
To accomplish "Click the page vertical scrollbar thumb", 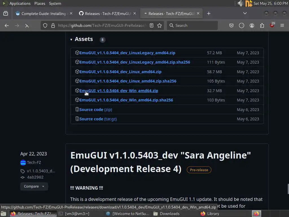I will (288, 189).
